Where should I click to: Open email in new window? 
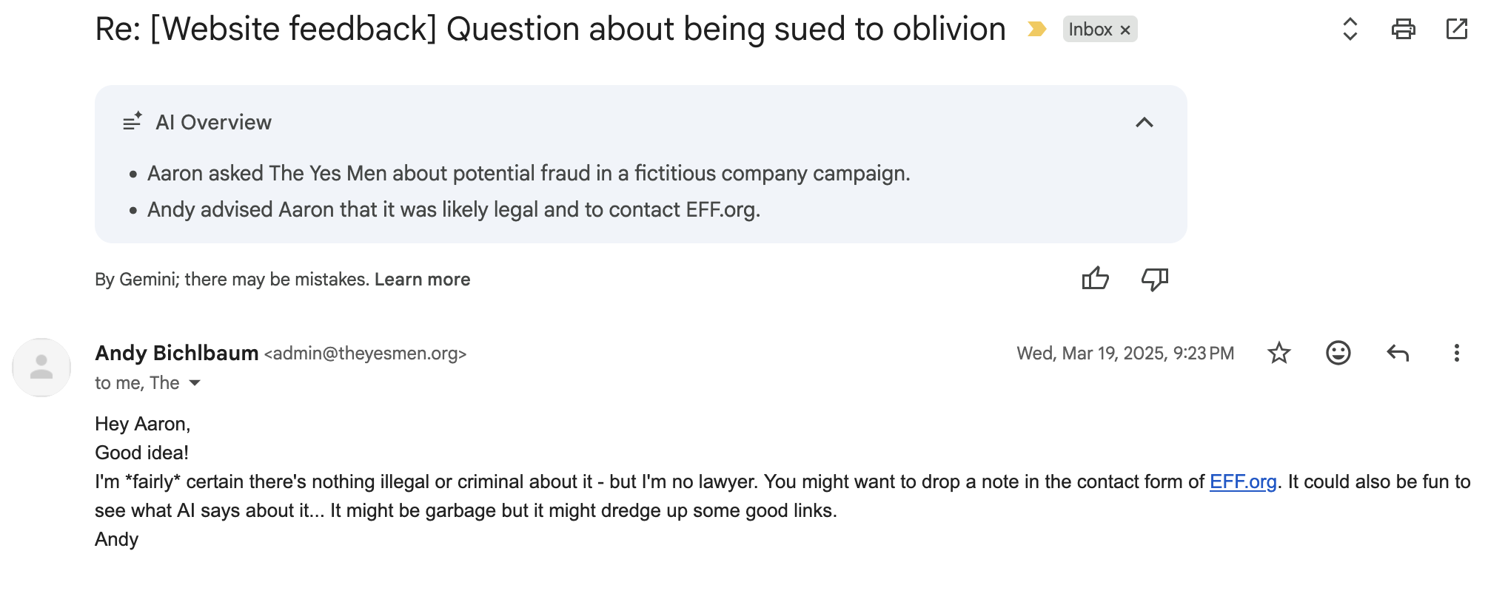pos(1456,30)
